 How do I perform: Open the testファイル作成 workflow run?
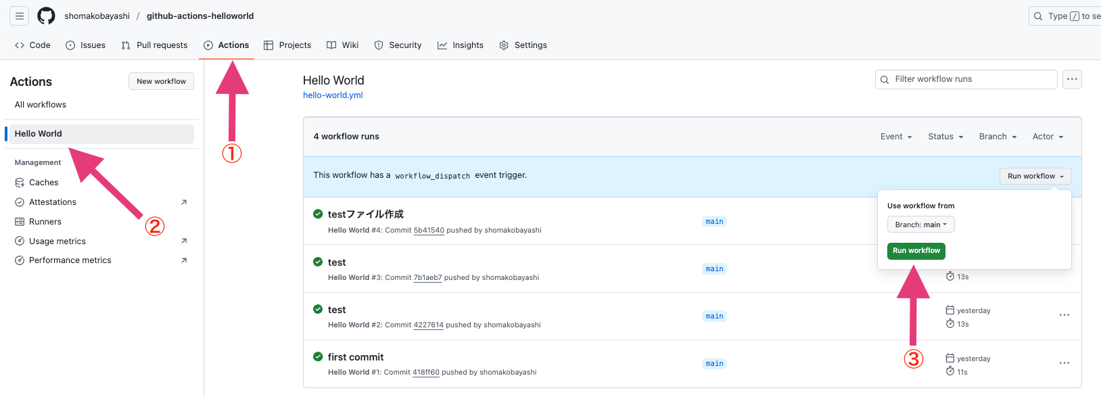point(366,214)
